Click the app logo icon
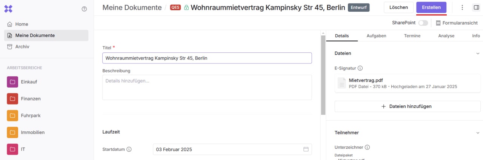 [8, 9]
